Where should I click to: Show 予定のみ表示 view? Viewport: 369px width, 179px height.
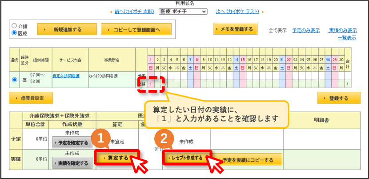pos(306,30)
